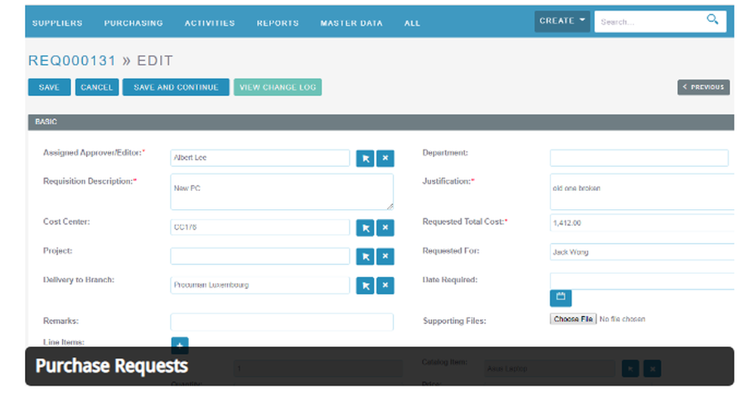Click the REQ000131 breadcrumb link
This screenshot has width=755, height=400.
point(72,60)
